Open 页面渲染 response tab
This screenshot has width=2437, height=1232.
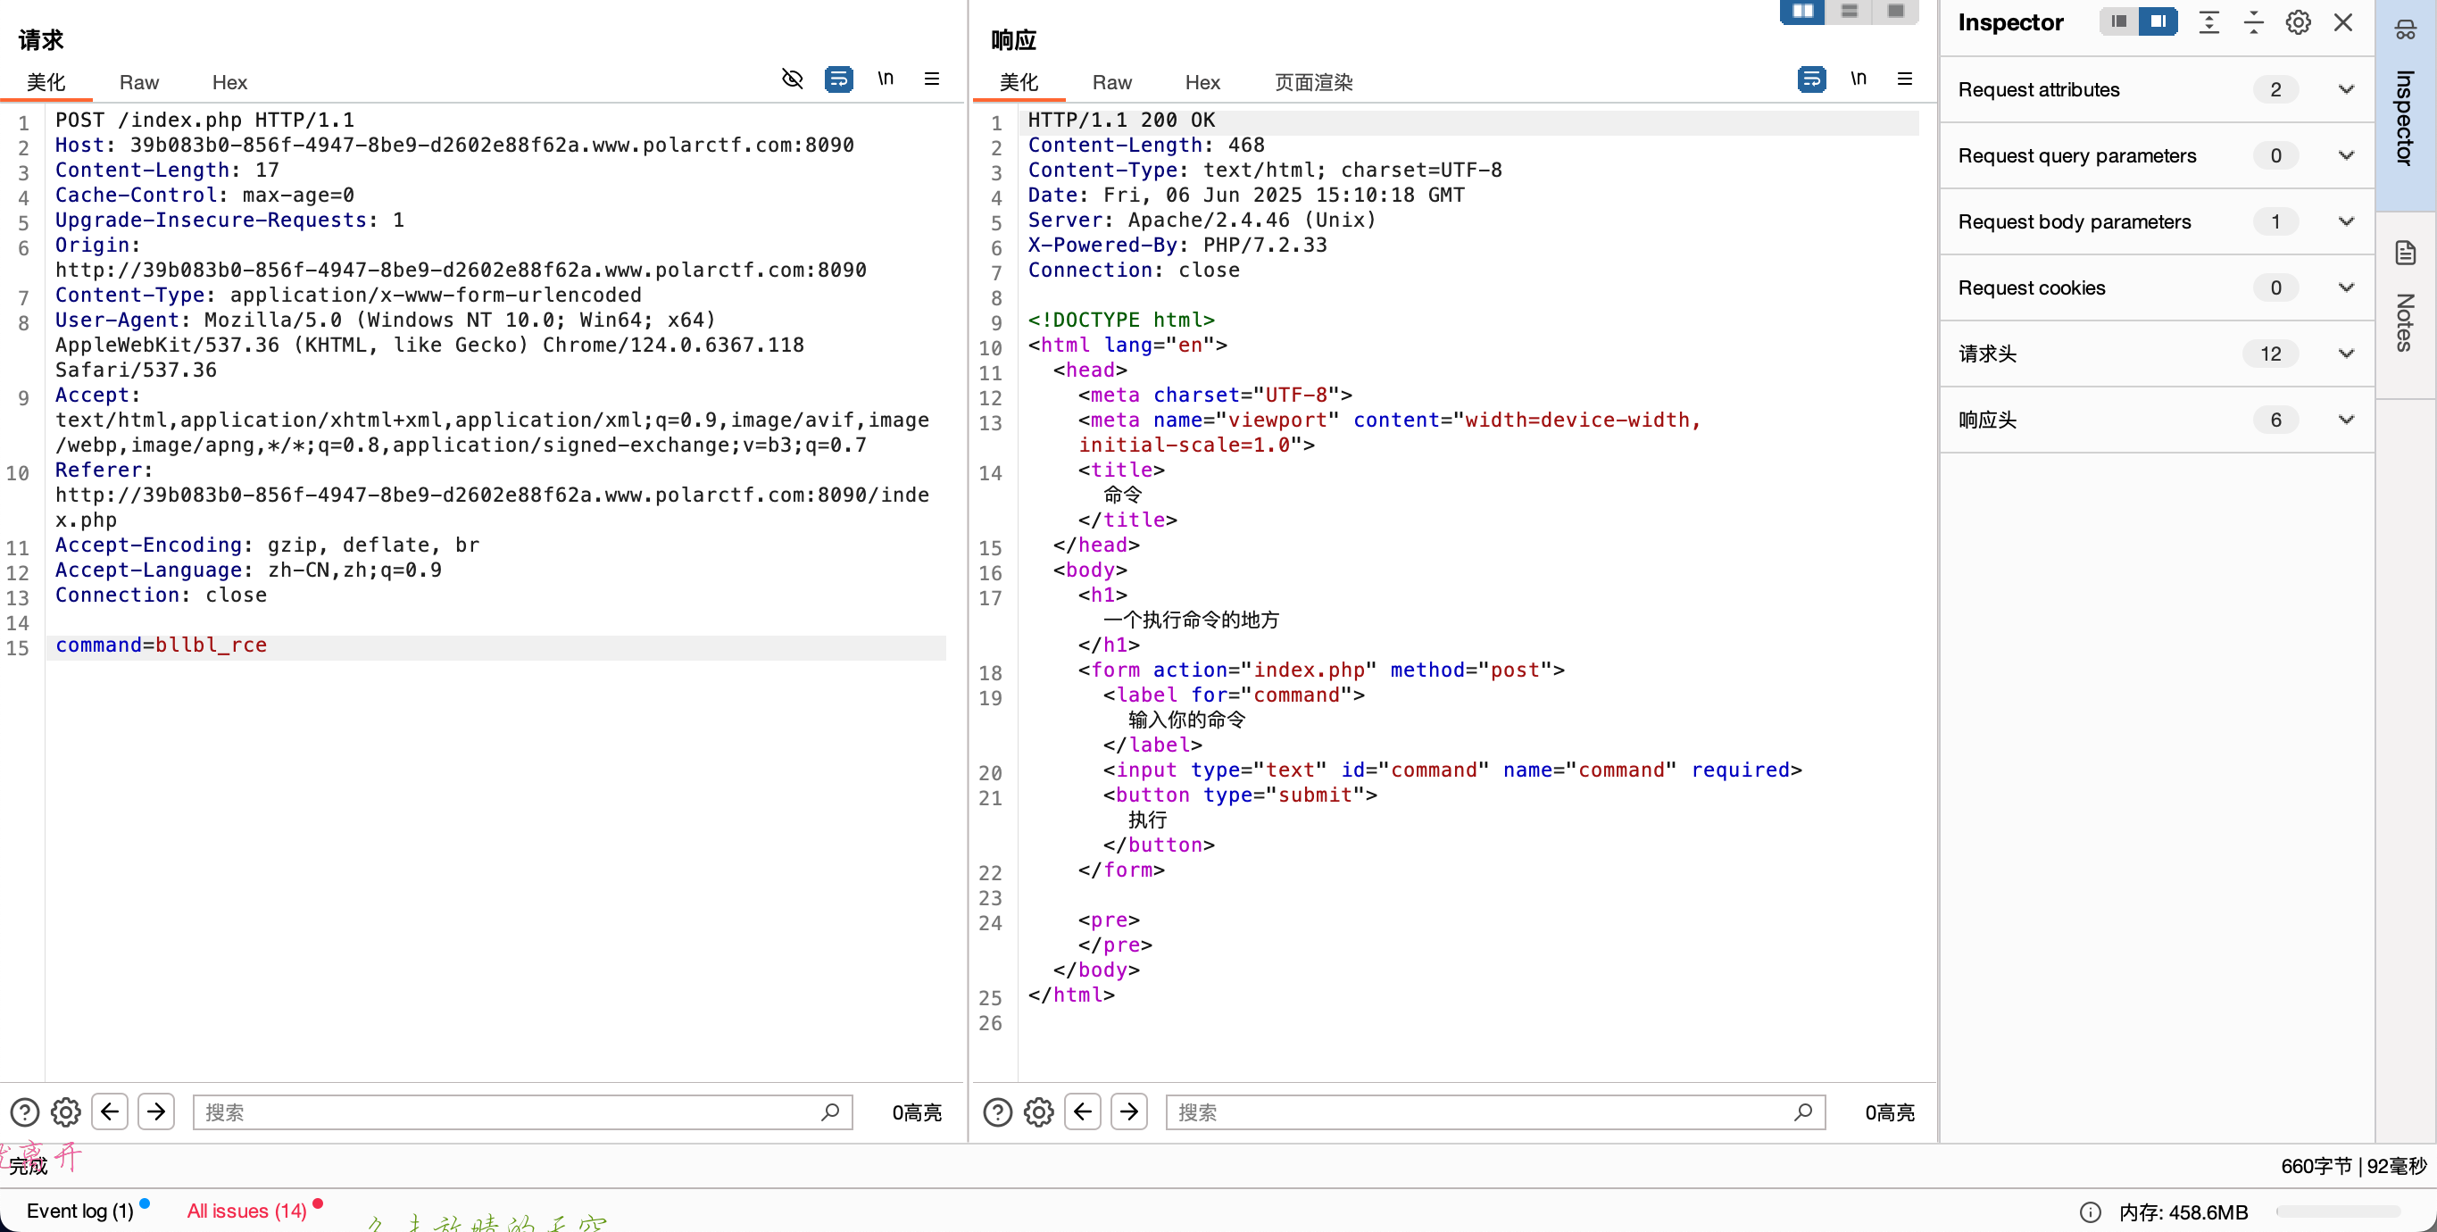click(1313, 82)
